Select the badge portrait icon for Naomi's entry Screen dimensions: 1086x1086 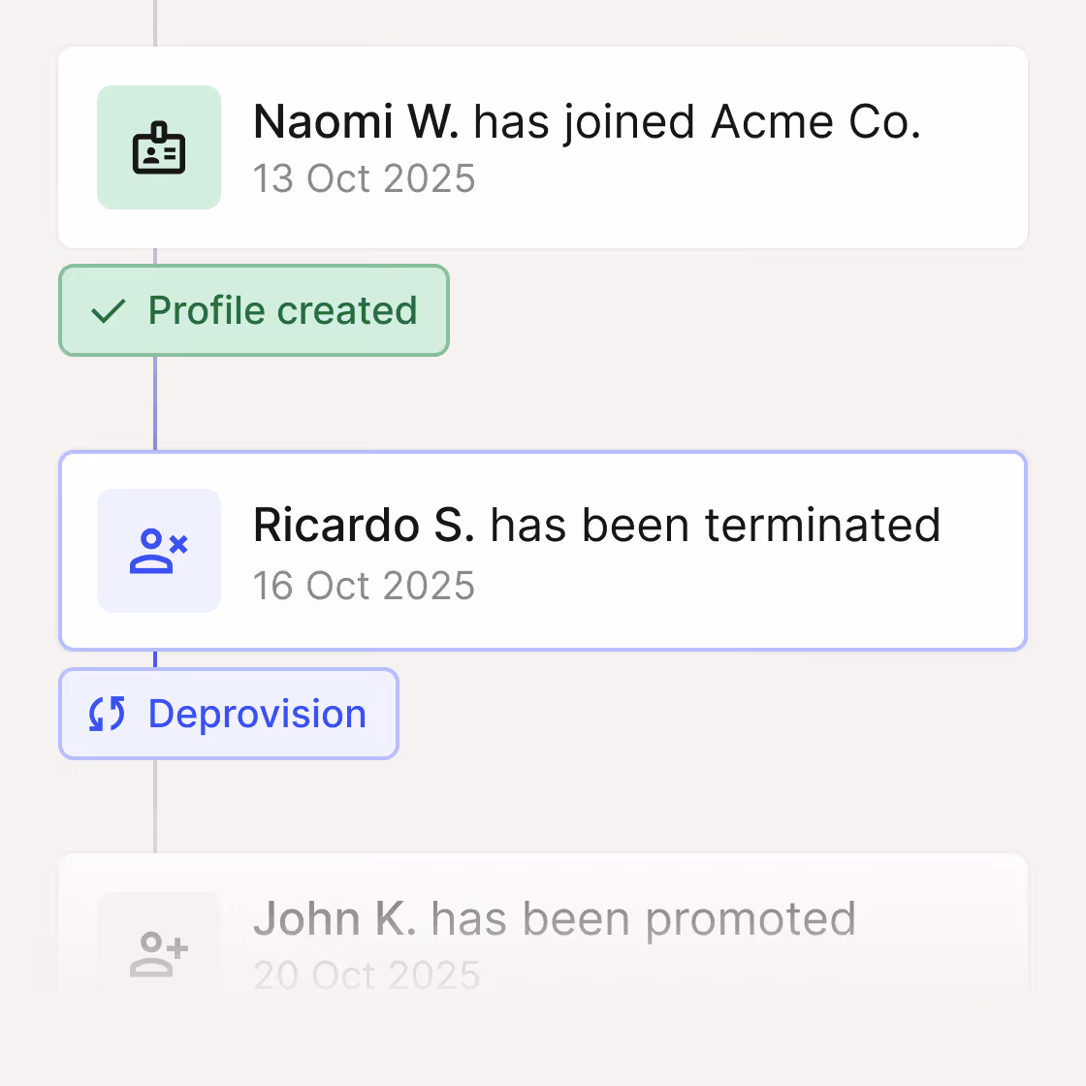coord(159,147)
